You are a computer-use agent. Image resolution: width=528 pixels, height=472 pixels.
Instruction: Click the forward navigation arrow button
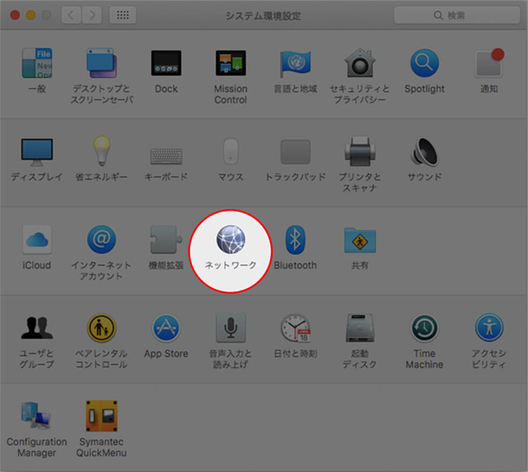pyautogui.click(x=91, y=15)
